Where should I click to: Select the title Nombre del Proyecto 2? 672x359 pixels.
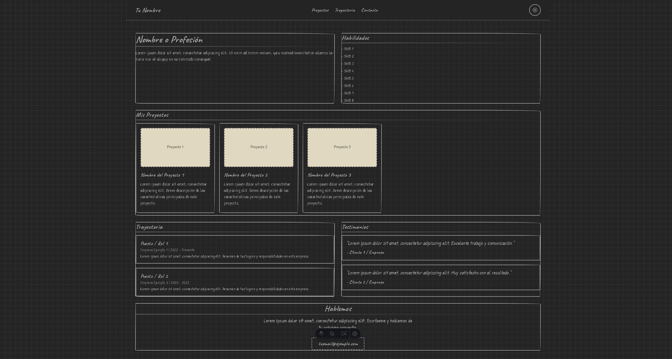(246, 175)
